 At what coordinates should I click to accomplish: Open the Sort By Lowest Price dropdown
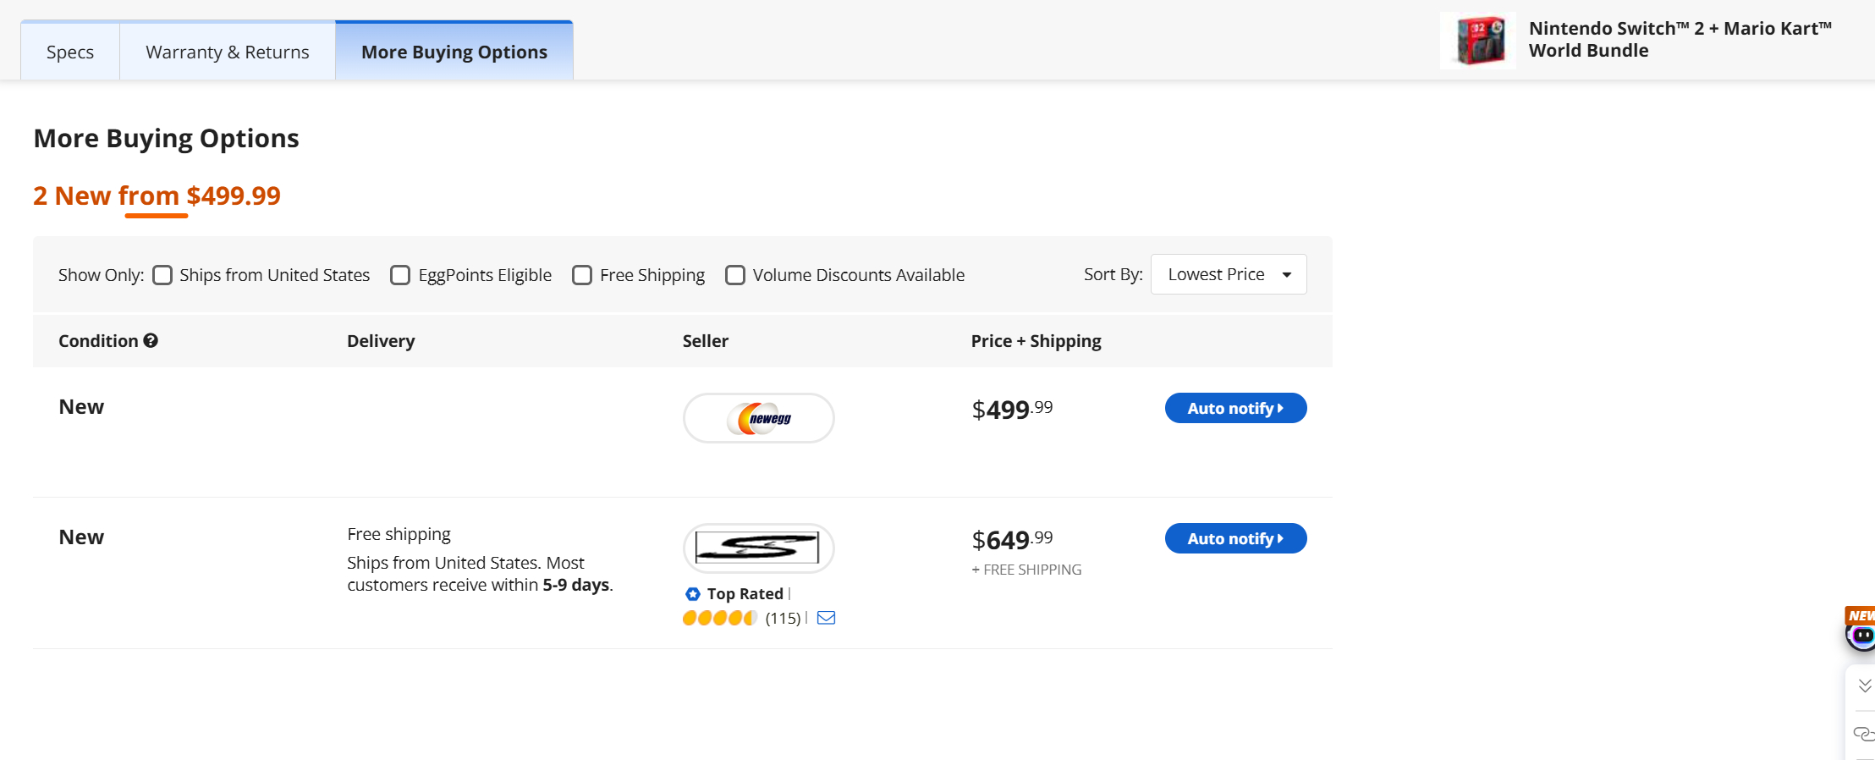point(1228,274)
